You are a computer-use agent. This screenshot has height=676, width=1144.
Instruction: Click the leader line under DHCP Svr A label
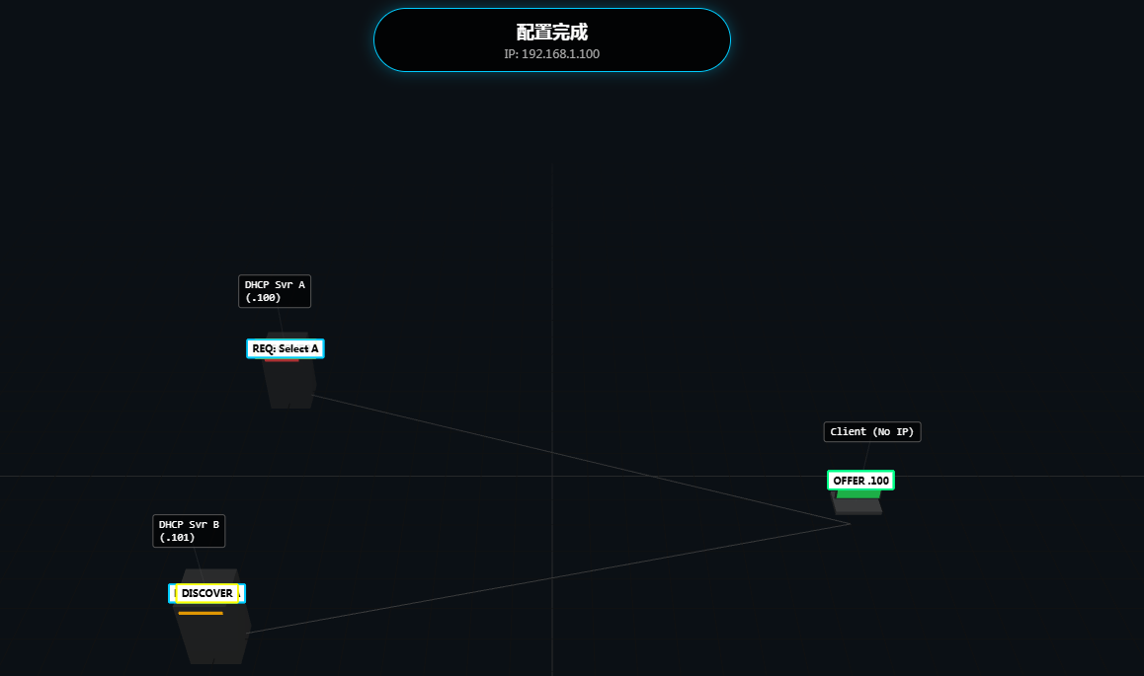tap(280, 320)
